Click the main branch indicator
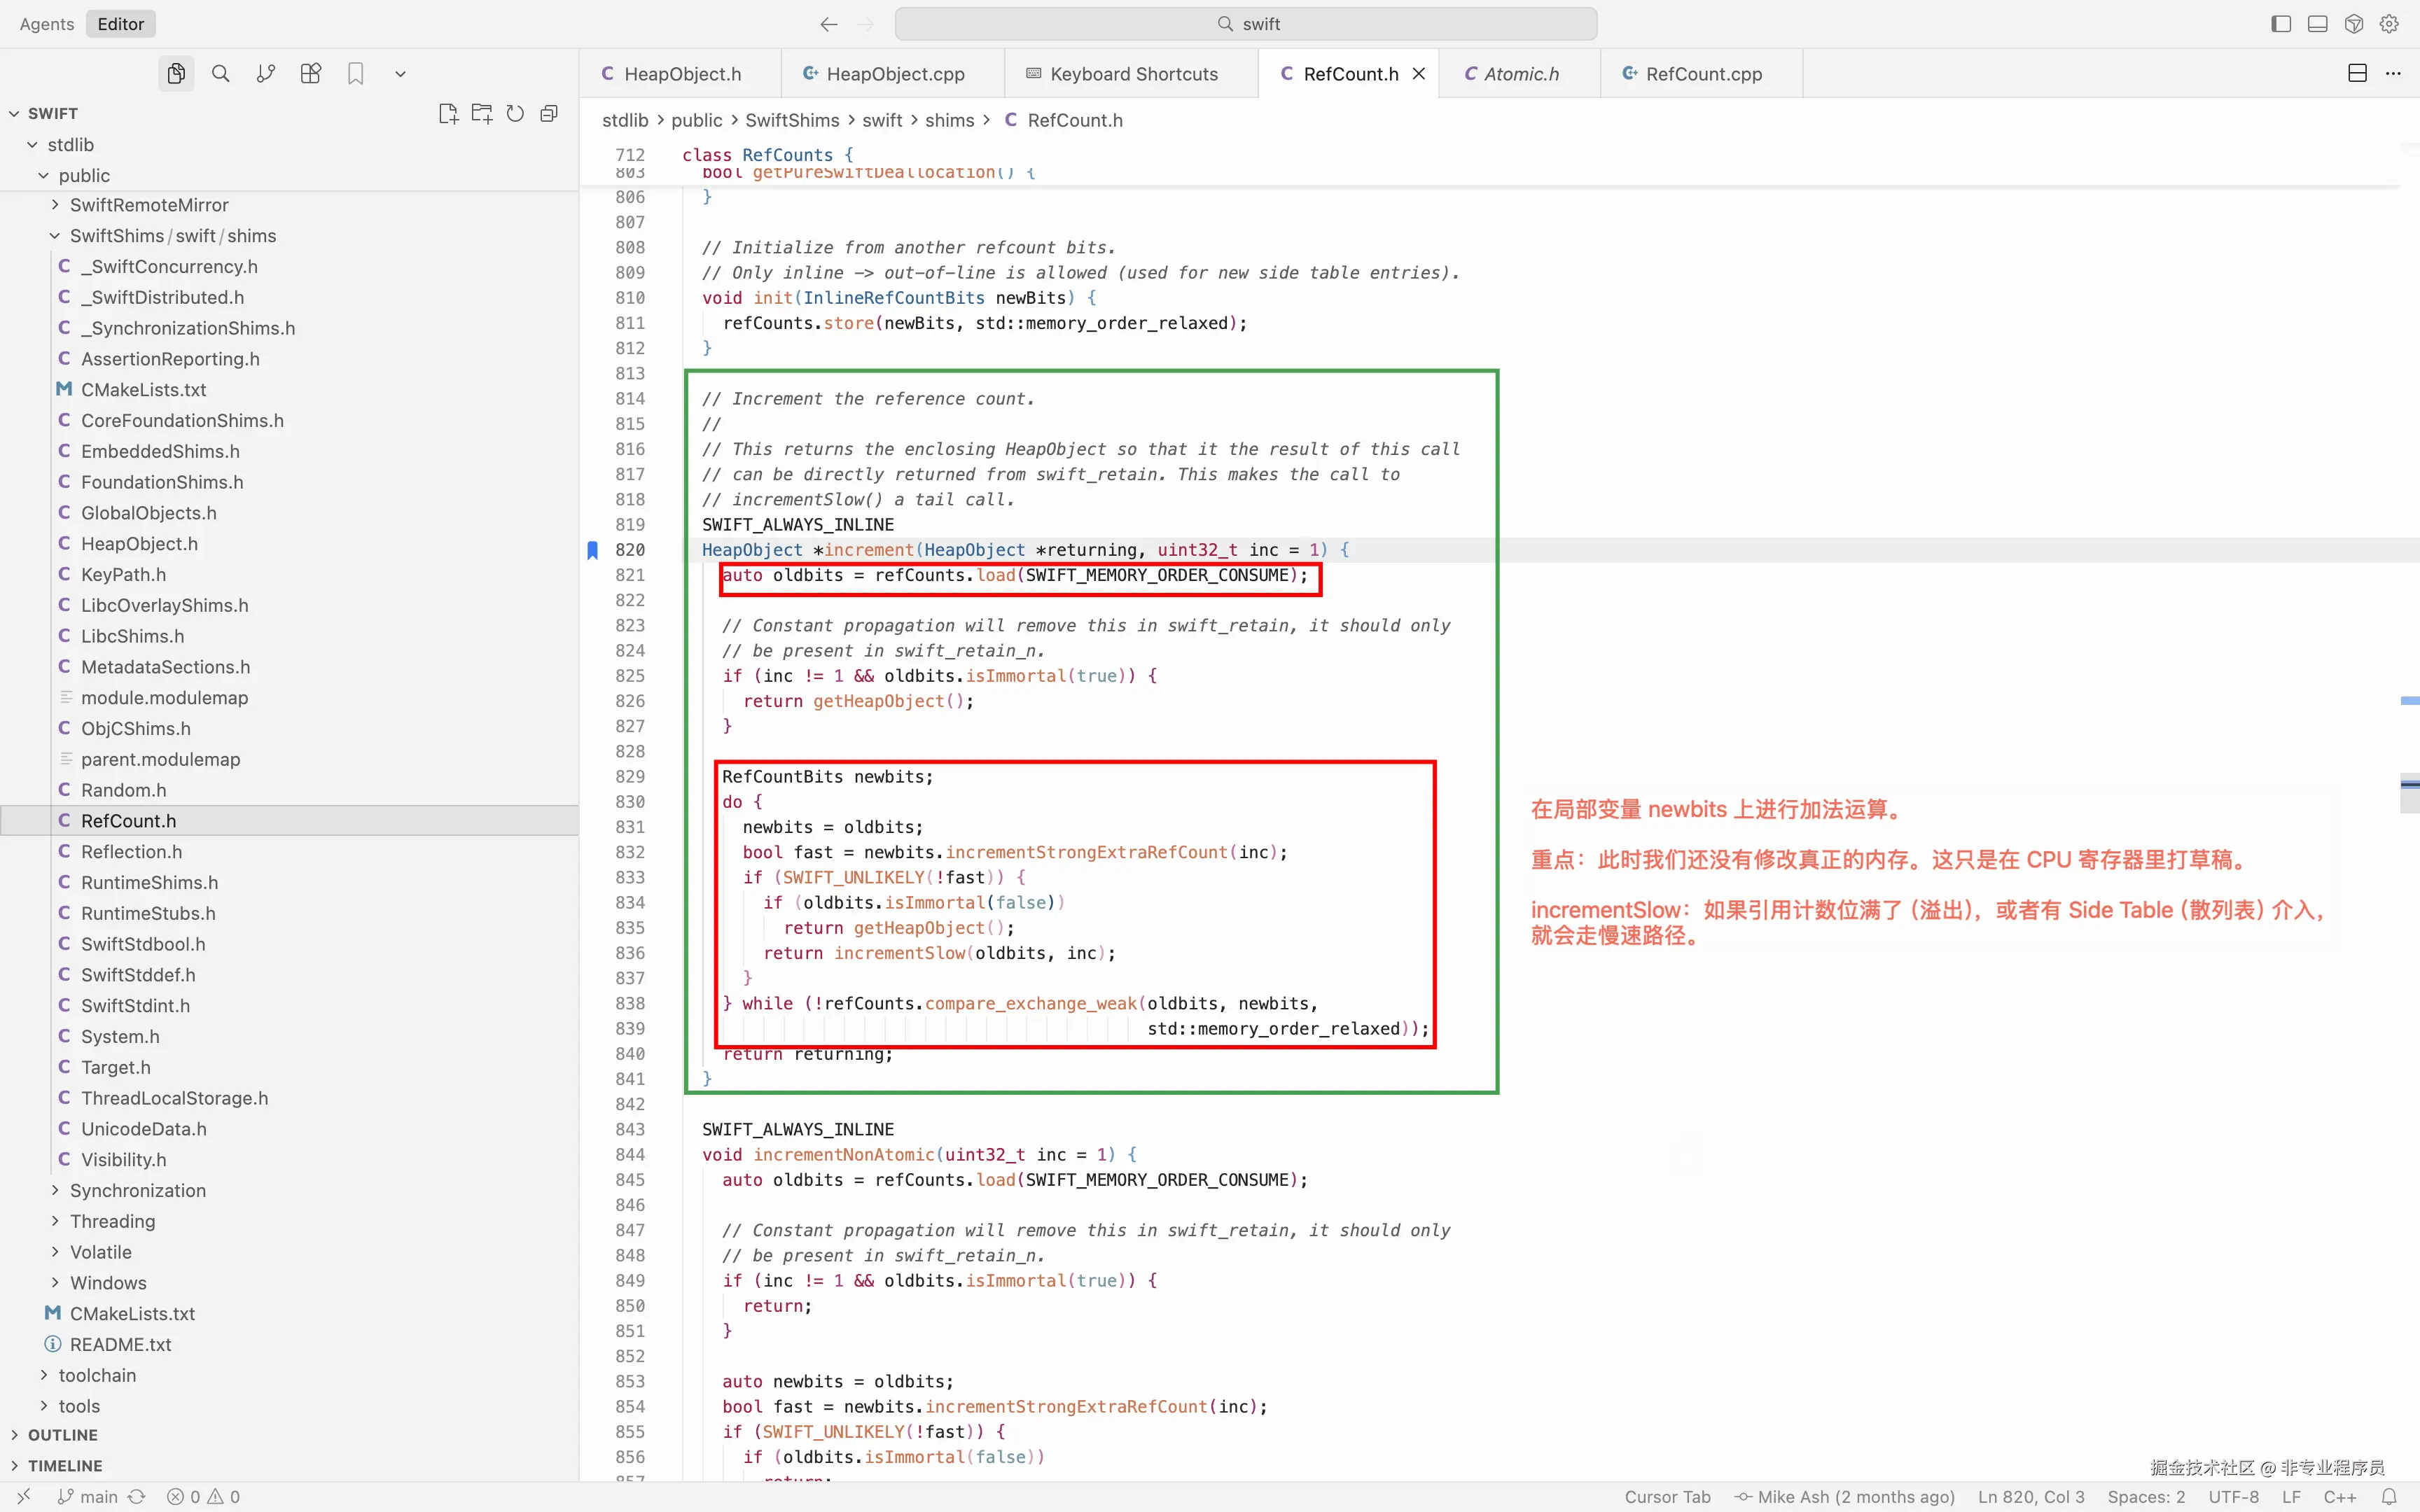The width and height of the screenshot is (2420, 1512). point(88,1497)
